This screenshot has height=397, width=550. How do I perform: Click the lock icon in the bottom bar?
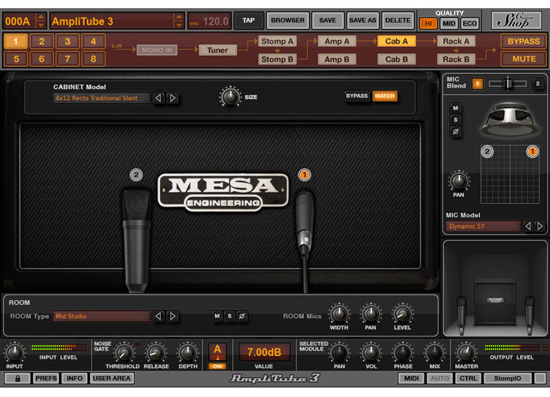click(17, 378)
